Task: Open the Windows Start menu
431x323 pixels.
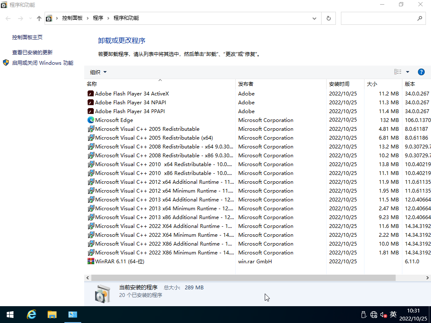Action: point(10,314)
